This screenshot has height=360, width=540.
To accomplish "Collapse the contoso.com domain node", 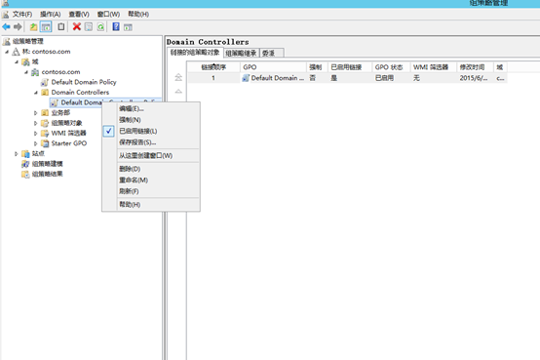I will click(26, 72).
